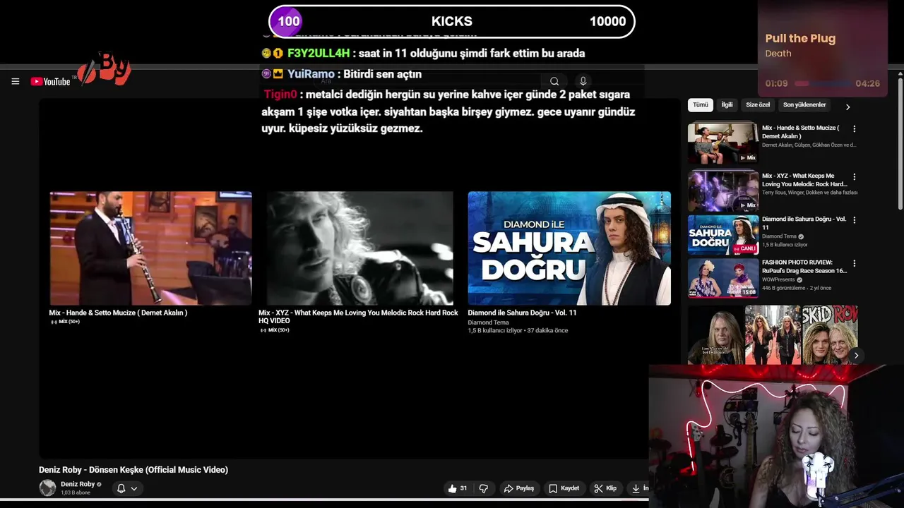Screen dimensions: 904x508
Task: Play end-screen clarinet Hande & Setto Mucize video
Action: [x=150, y=248]
